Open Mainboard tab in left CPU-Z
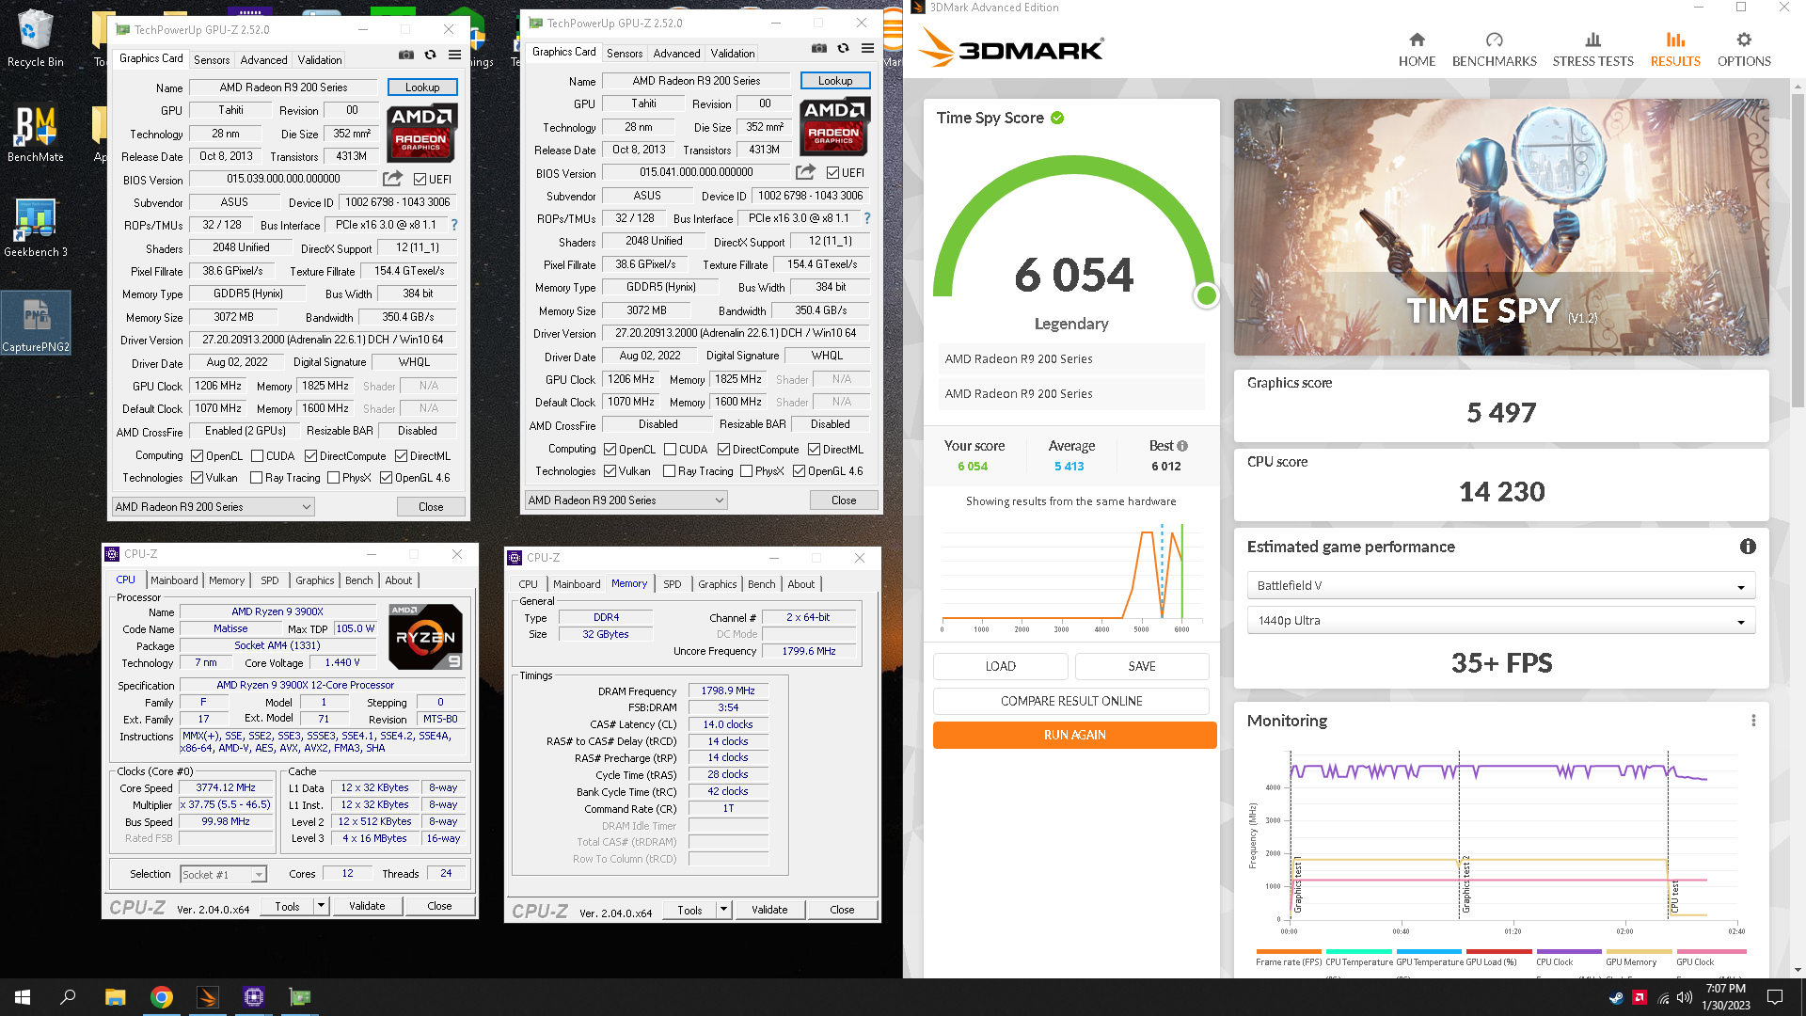 point(174,580)
